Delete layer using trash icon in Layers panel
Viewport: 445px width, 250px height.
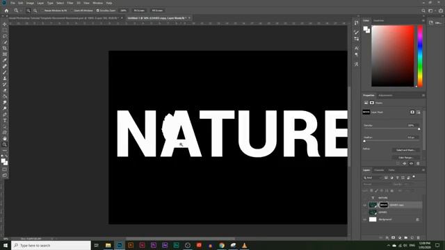click(419, 237)
